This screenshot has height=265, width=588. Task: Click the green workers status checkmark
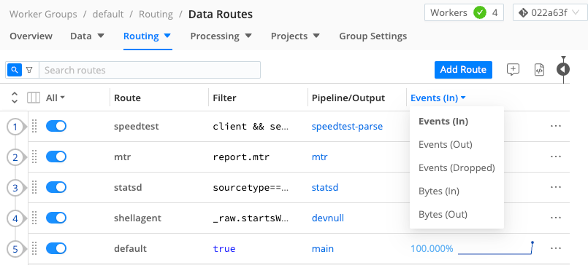[x=480, y=12]
